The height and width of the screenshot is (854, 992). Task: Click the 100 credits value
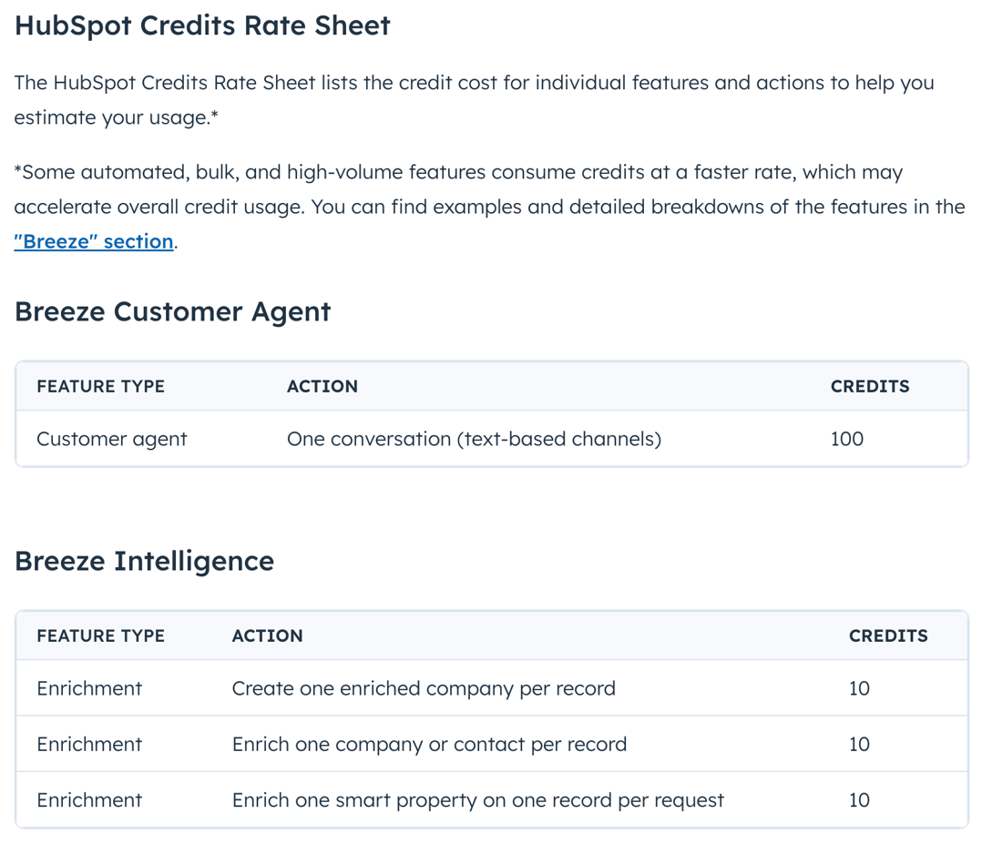pos(846,439)
